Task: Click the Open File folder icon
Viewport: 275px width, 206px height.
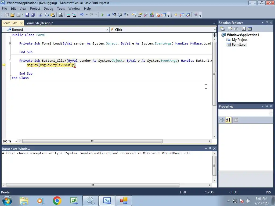Action: point(12,15)
